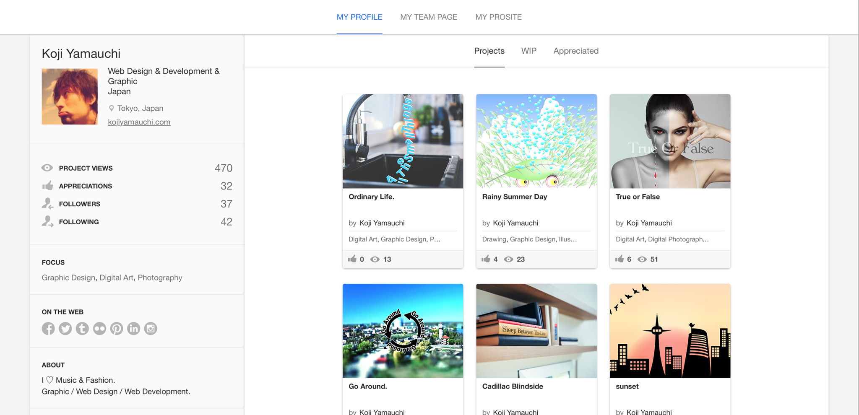
Task: Click the FOLLOWERS label
Action: 80,204
